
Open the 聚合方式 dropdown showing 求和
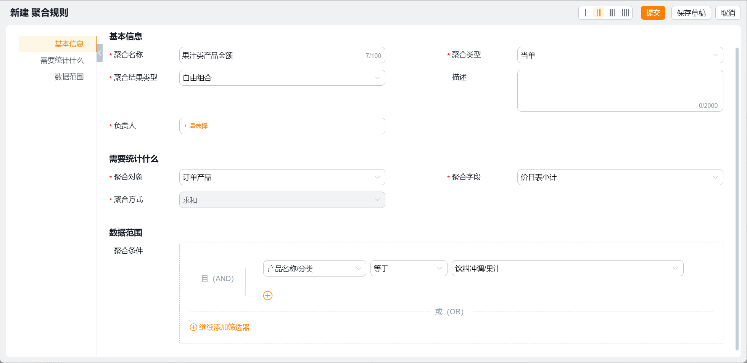point(282,200)
